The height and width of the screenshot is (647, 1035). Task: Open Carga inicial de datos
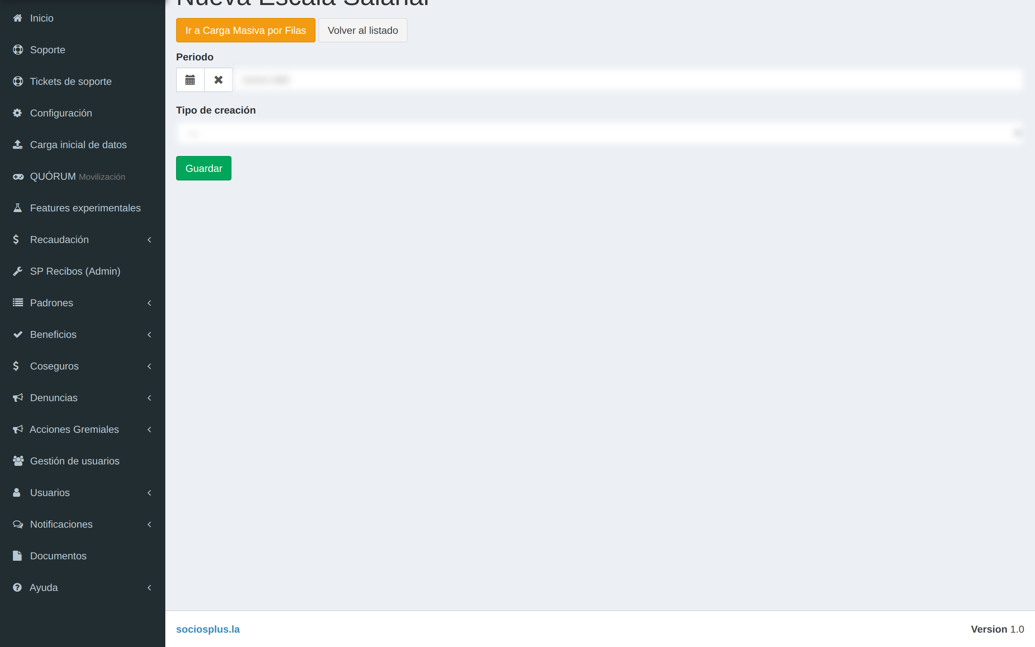coord(83,144)
